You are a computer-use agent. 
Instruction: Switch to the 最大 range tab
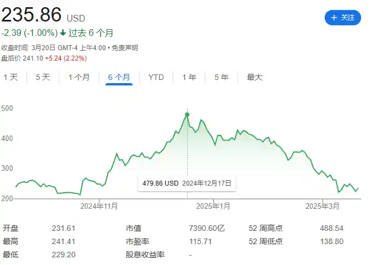click(255, 77)
